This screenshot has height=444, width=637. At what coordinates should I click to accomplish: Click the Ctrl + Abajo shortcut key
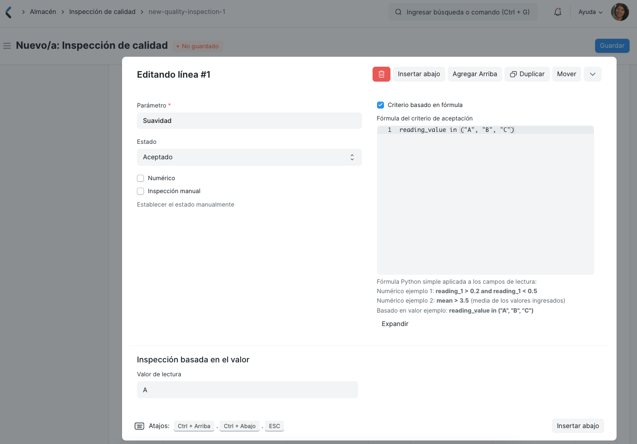pyautogui.click(x=240, y=426)
